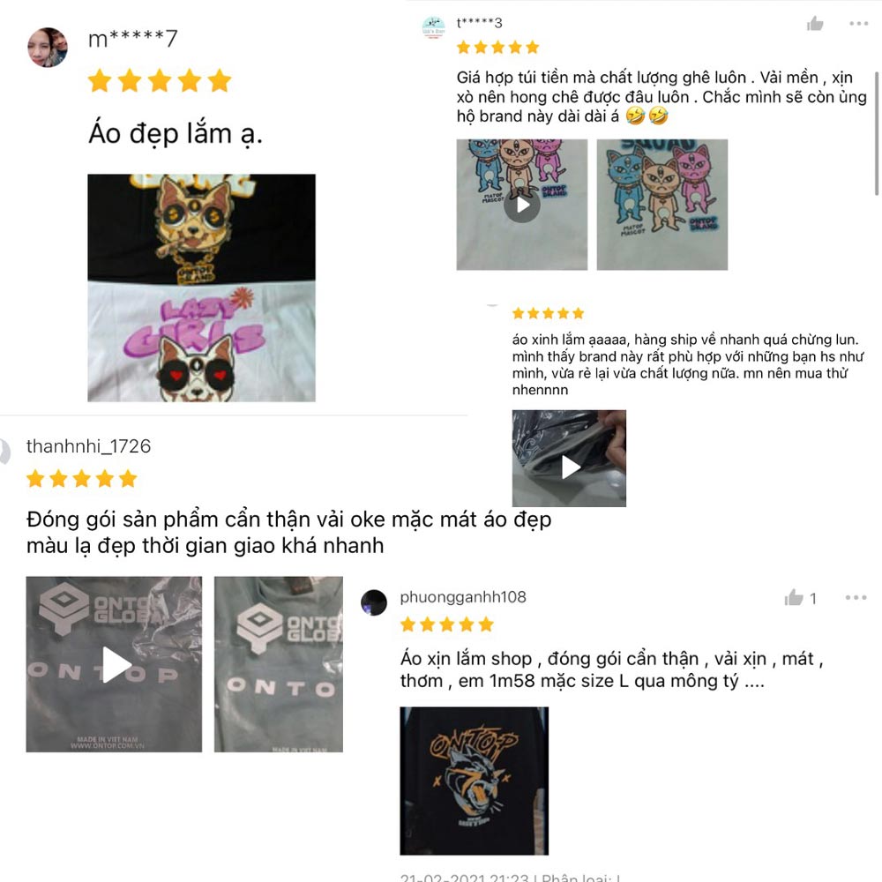Click the review text "Áo đẹp lắm ạ."
Viewport: 882px width, 882px height.
pos(176,134)
